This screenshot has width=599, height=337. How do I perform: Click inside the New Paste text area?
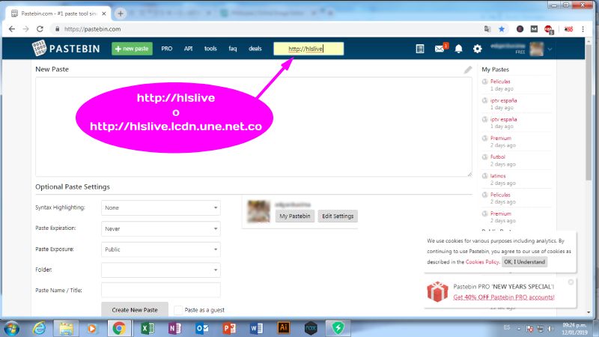pos(254,127)
